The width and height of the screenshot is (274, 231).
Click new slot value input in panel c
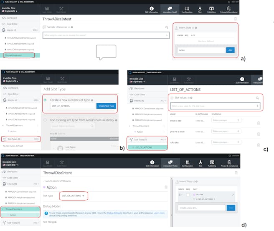point(215,106)
